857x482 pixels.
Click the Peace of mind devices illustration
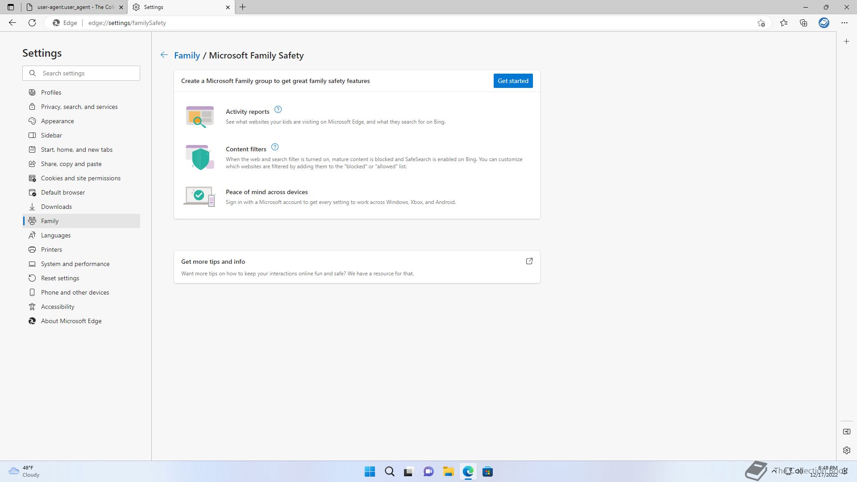point(200,197)
